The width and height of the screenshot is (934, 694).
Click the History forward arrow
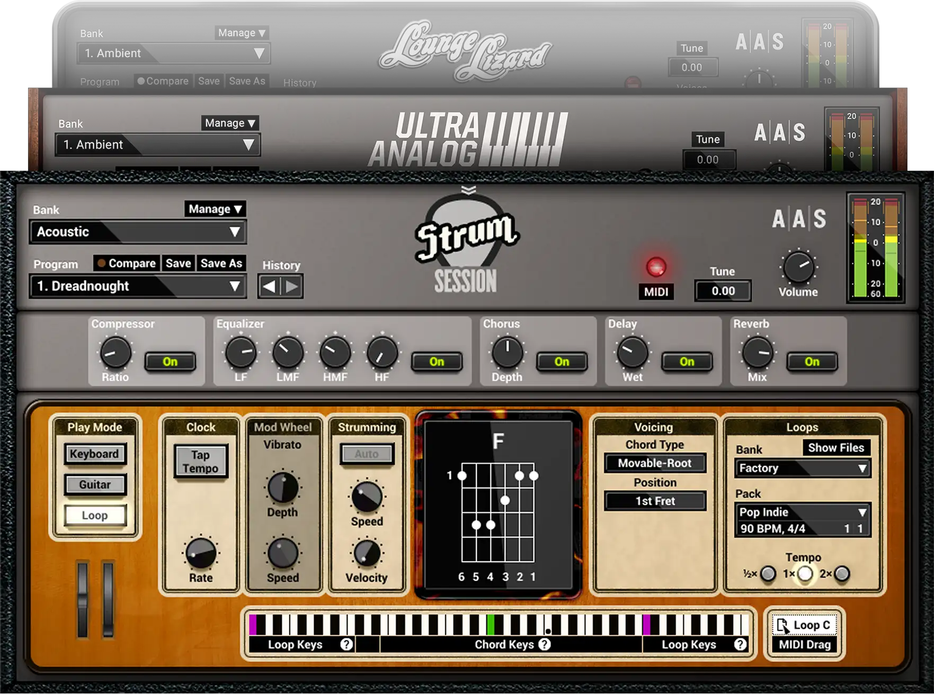(x=291, y=286)
